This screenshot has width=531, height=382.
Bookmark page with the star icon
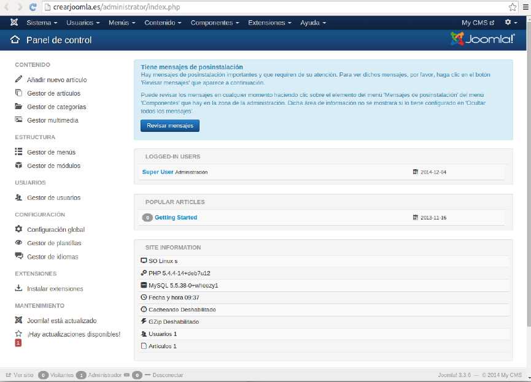513,7
